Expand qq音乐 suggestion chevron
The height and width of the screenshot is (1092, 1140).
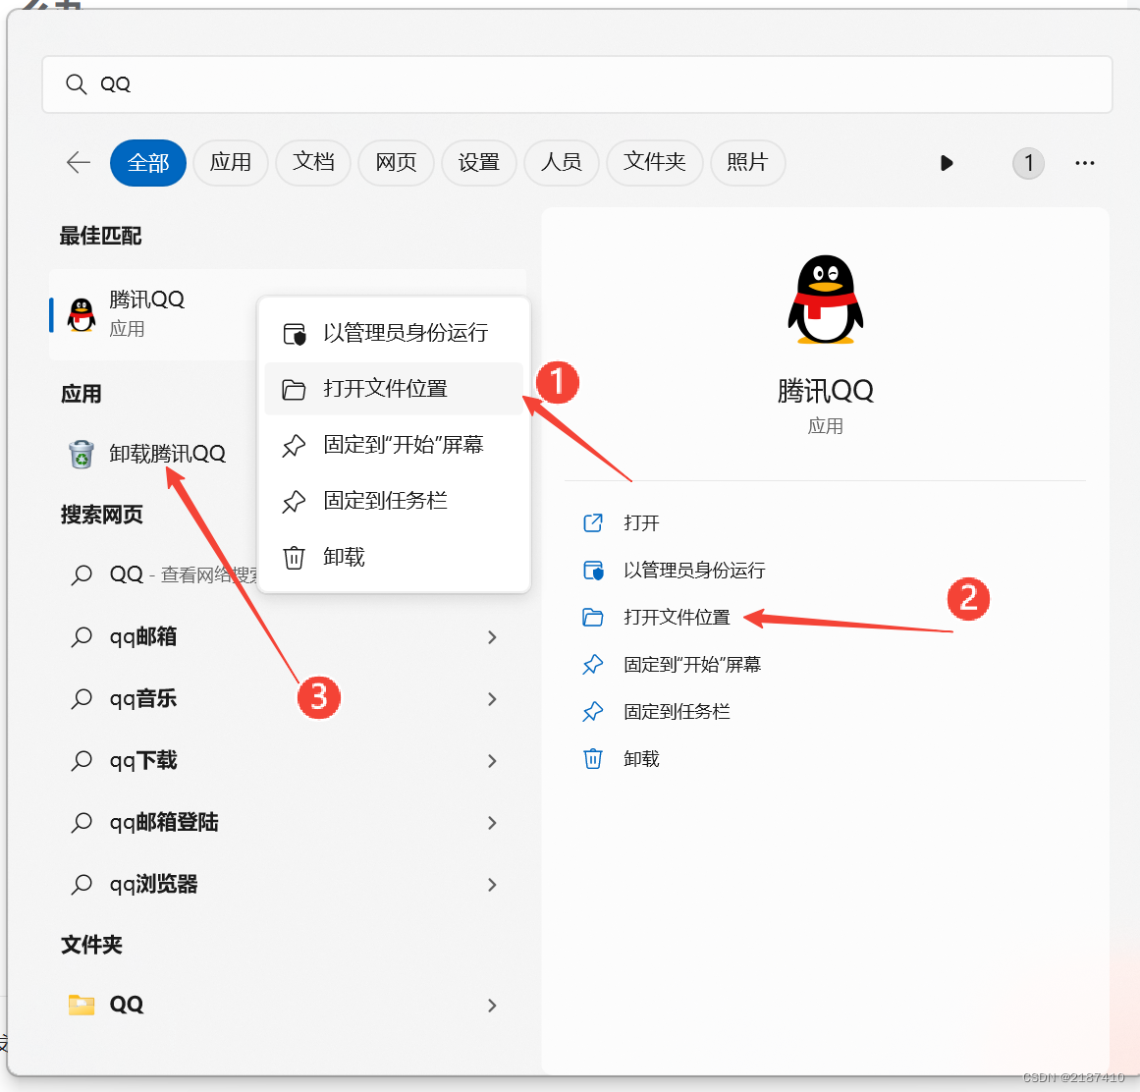492,699
